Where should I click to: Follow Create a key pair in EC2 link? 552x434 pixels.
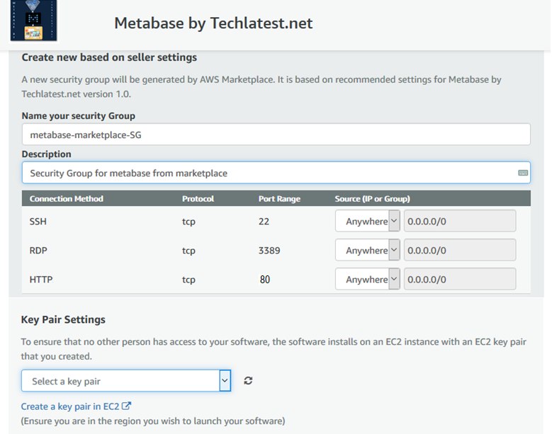point(70,406)
